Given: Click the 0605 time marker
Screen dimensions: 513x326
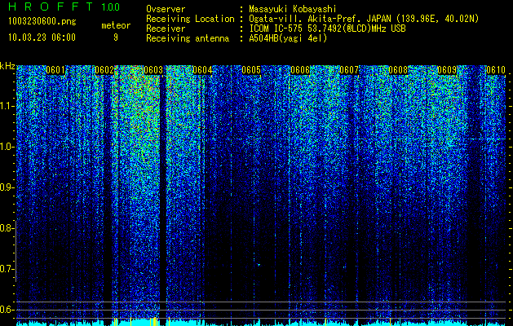Looking at the screenshot, I should point(251,70).
